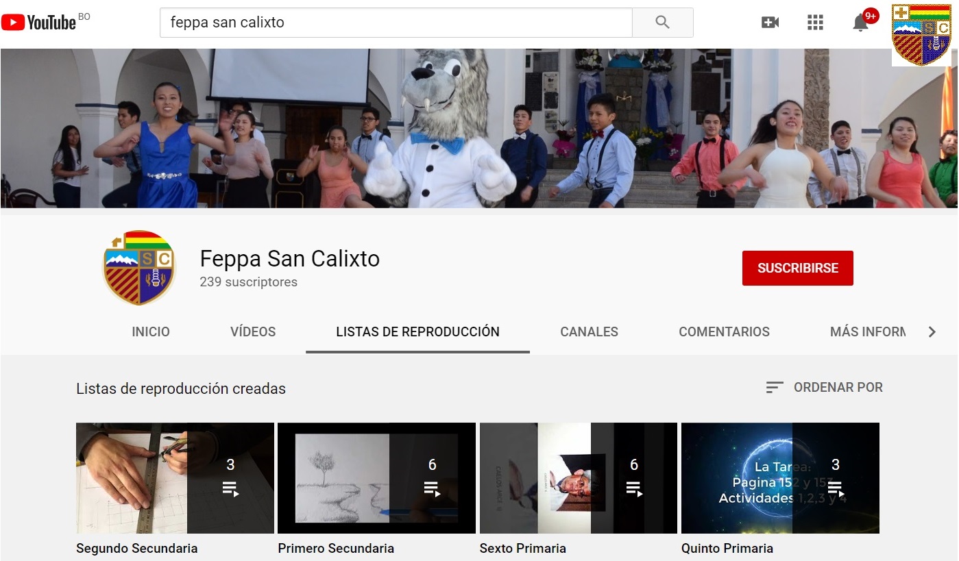
Task: Click the 239 suscriptores text
Action: pyautogui.click(x=248, y=282)
